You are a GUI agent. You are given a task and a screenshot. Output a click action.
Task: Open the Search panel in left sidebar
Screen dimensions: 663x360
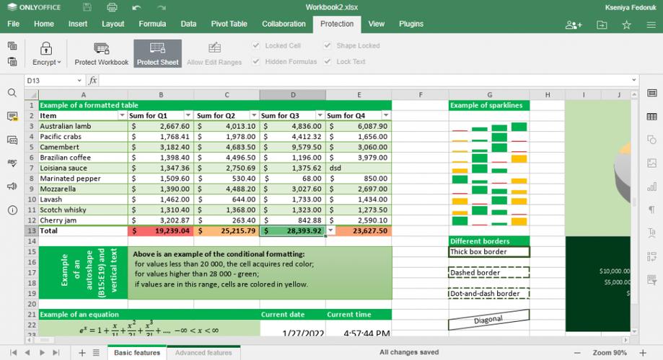coord(12,93)
